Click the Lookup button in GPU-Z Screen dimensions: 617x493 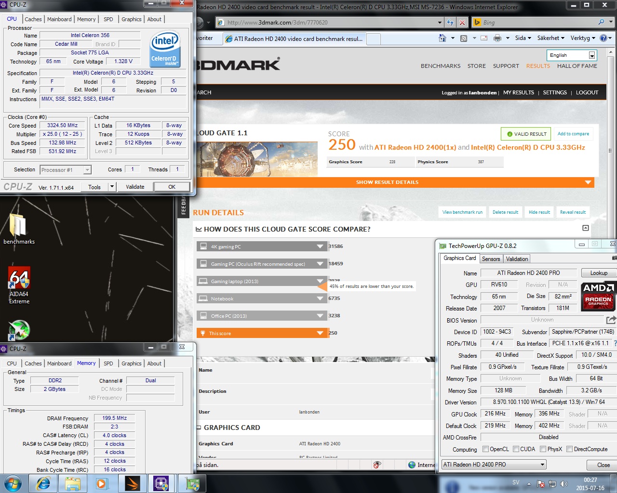pos(599,273)
